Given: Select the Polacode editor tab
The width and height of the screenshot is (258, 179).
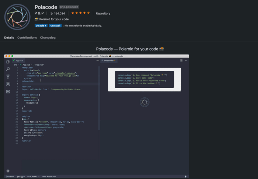Looking at the screenshot, I should click(109, 61).
